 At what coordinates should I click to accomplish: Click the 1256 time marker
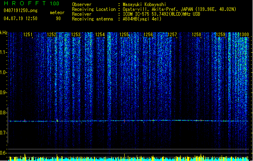click(x=148, y=35)
